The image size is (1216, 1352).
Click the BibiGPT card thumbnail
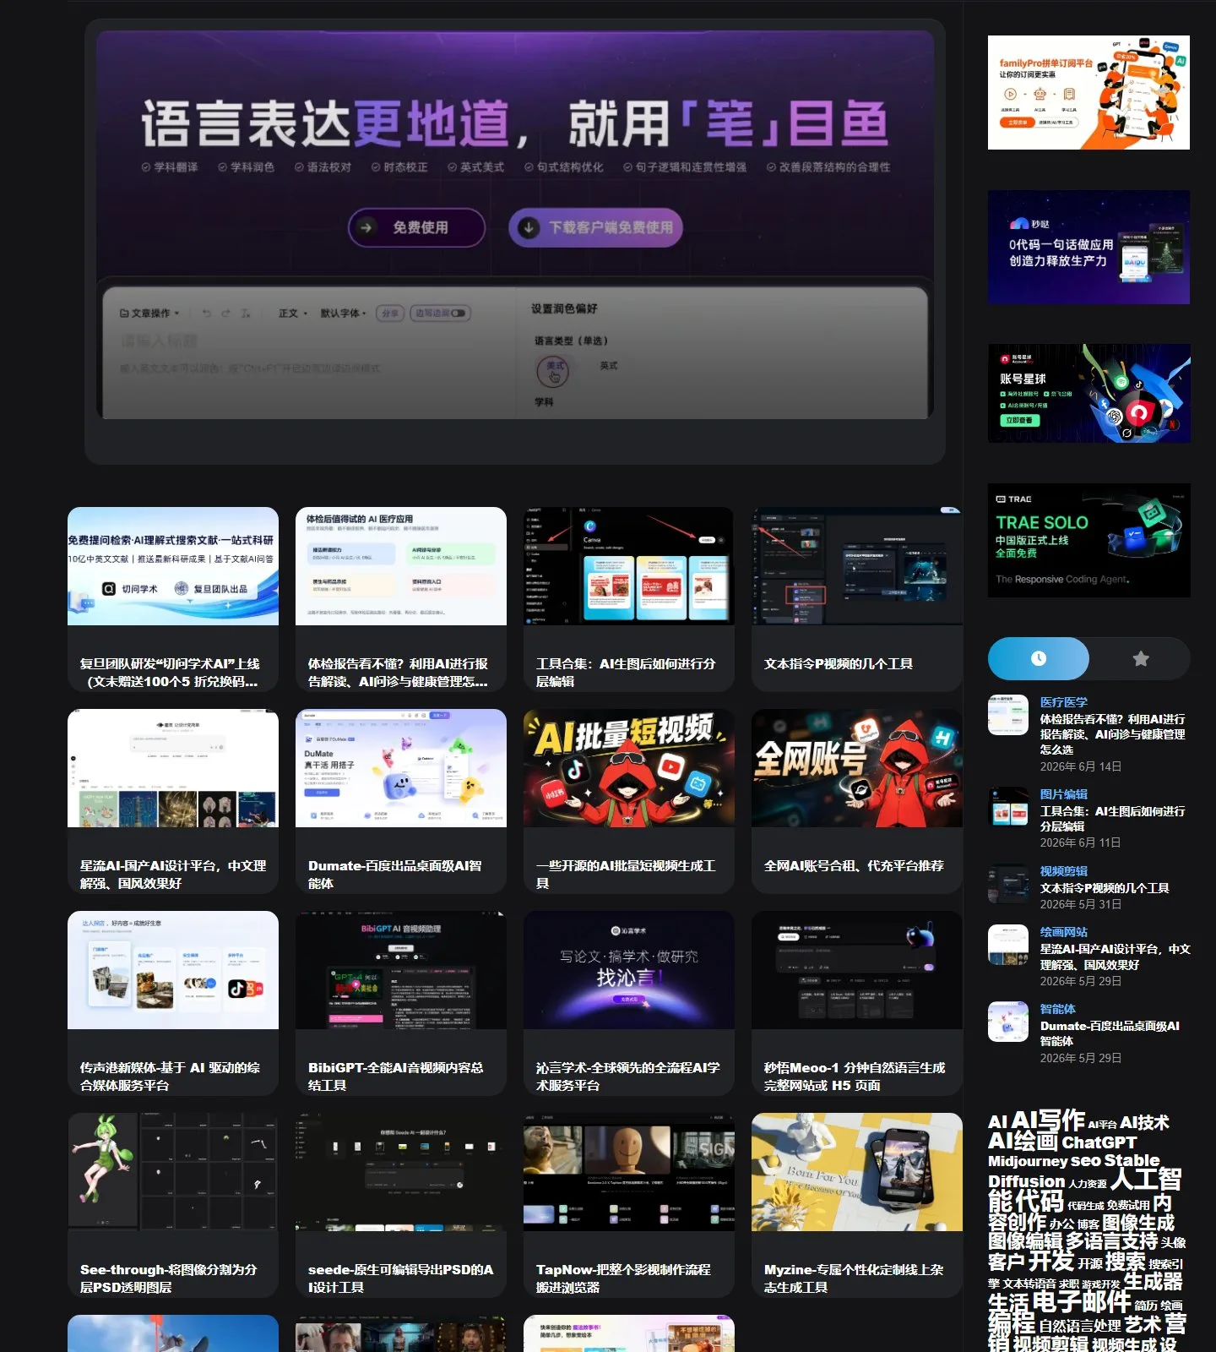(x=401, y=970)
